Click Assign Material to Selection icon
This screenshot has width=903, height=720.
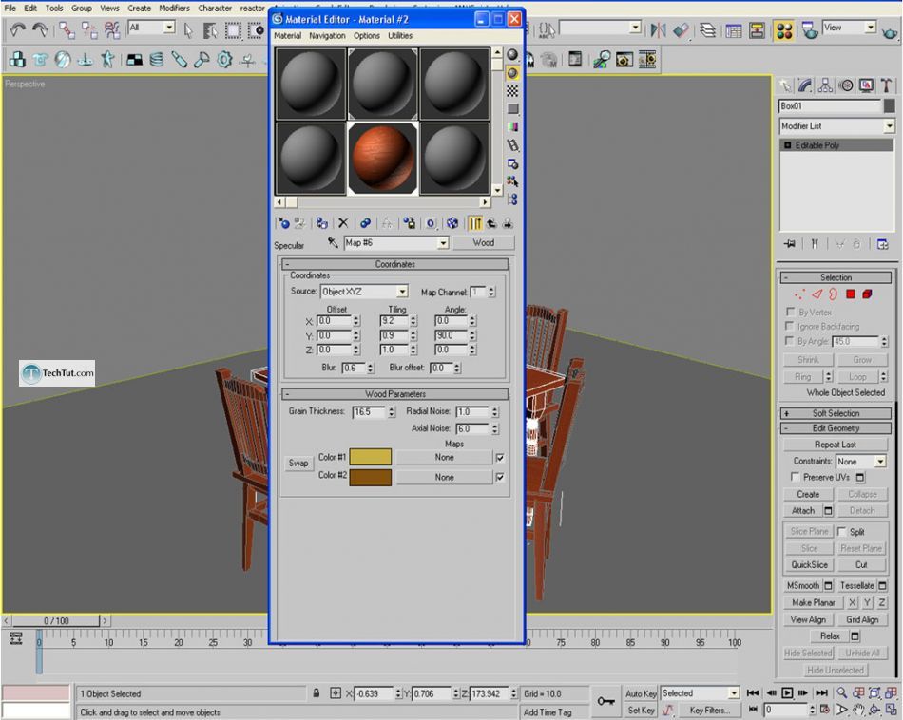click(322, 223)
